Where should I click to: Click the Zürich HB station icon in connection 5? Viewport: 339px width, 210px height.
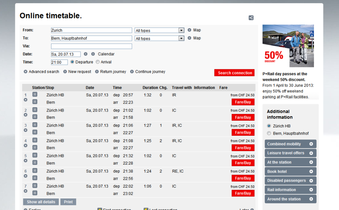point(35,155)
